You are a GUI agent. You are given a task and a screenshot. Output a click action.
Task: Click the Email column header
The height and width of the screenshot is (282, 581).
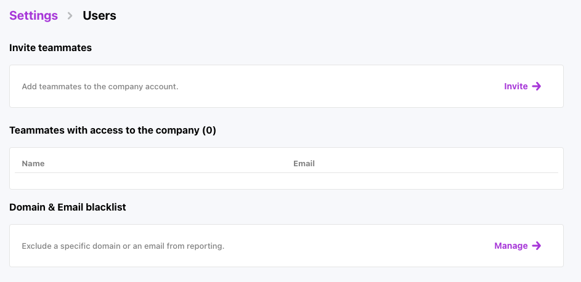tap(304, 164)
